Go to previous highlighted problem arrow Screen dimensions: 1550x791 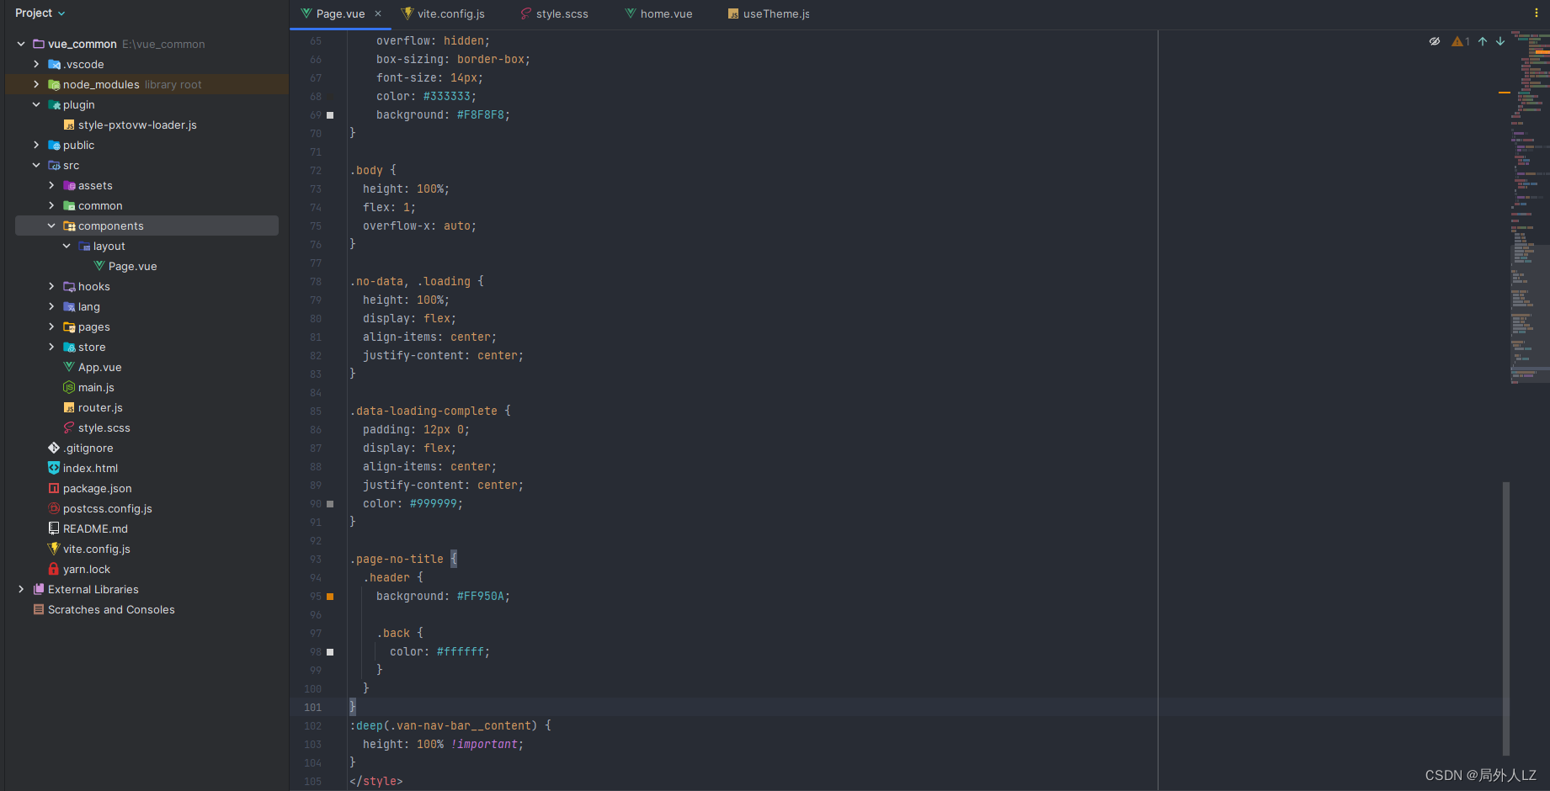point(1483,41)
